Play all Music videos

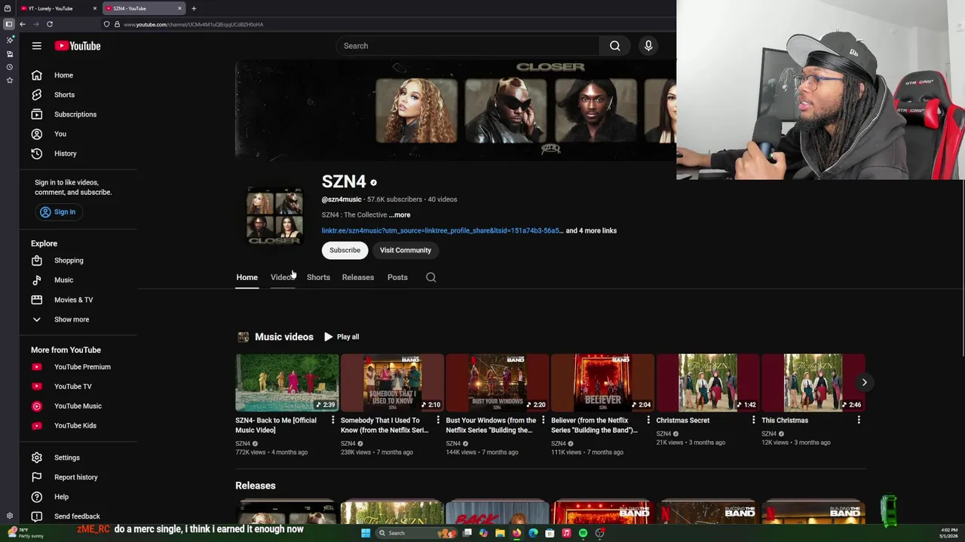pyautogui.click(x=342, y=336)
